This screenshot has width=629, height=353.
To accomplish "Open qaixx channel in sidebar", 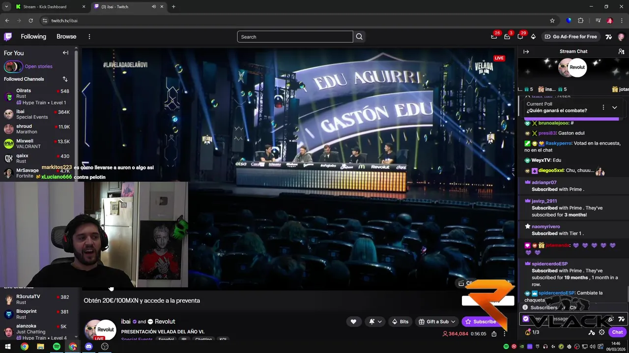I will click(x=37, y=158).
